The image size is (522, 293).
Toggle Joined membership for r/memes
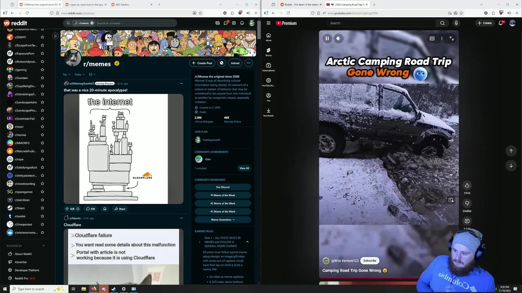tap(235, 63)
